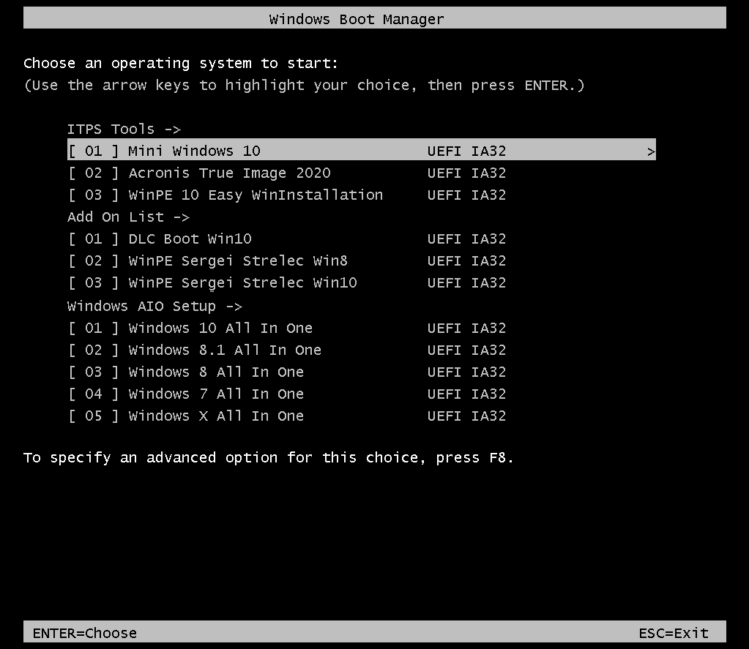Click the > arrow on highlighted row

pos(651,151)
